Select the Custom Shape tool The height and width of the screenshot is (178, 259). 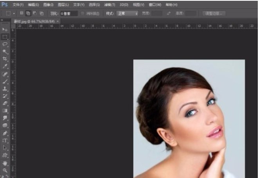point(5,155)
